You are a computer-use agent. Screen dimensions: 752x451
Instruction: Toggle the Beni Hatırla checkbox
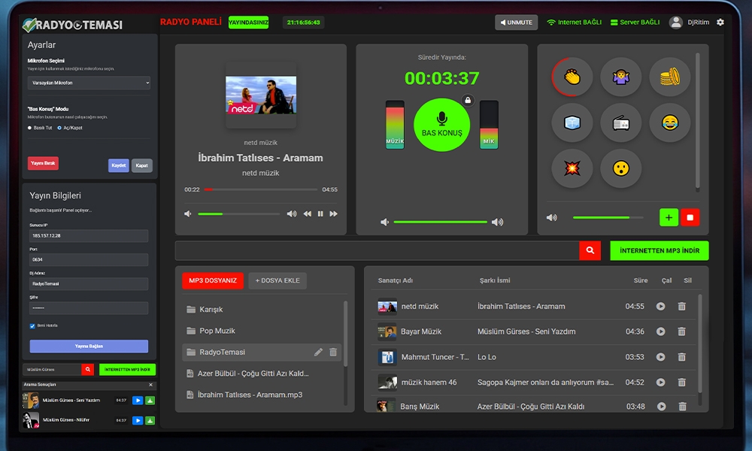(x=32, y=326)
